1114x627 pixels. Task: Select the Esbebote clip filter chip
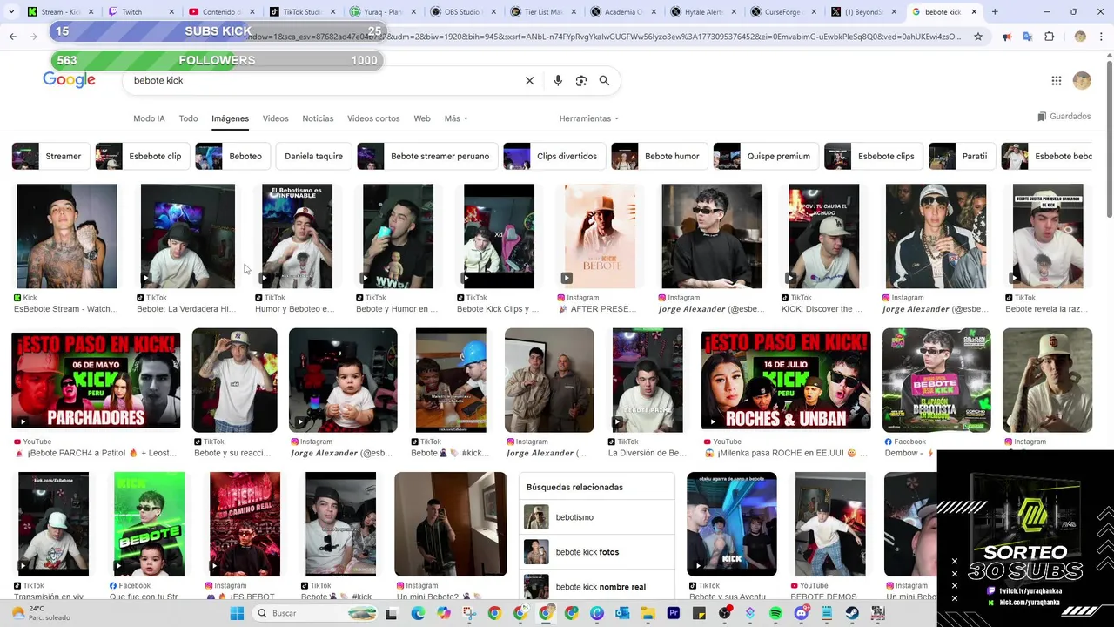point(142,156)
